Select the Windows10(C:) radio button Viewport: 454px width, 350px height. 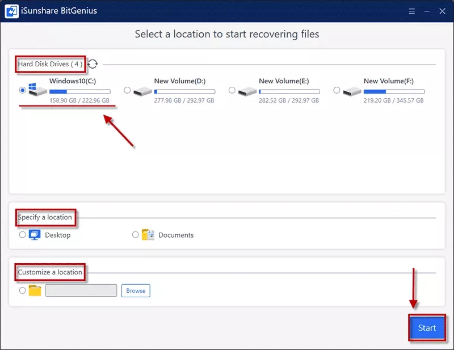point(23,90)
